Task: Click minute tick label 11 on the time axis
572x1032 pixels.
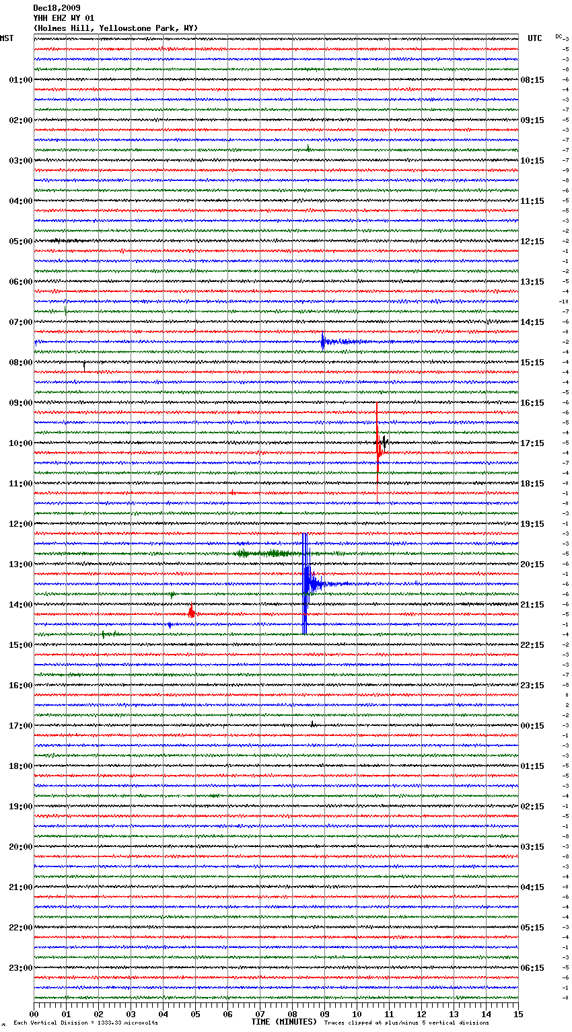Action: click(389, 1014)
